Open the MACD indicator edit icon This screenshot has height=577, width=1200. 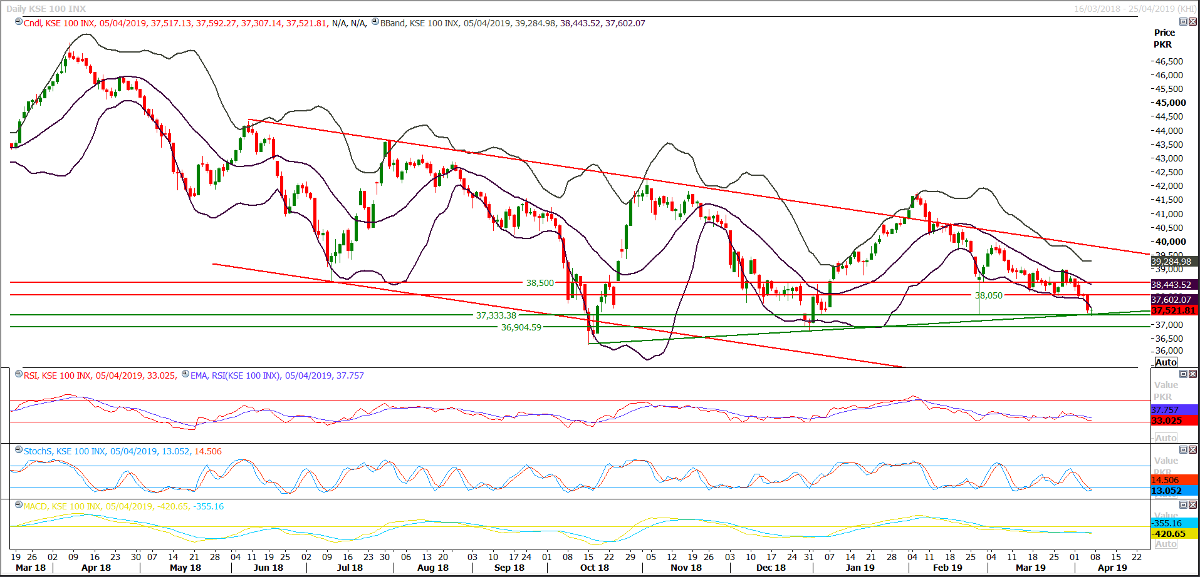click(19, 507)
